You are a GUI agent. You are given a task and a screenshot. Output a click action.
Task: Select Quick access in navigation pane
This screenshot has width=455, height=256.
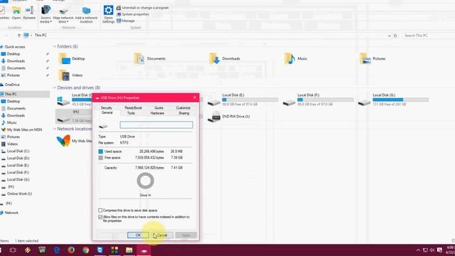[14, 47]
